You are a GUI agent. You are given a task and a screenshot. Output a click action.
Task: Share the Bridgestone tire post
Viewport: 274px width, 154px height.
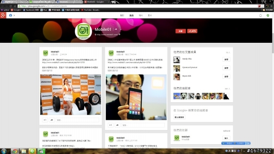coord(52,120)
